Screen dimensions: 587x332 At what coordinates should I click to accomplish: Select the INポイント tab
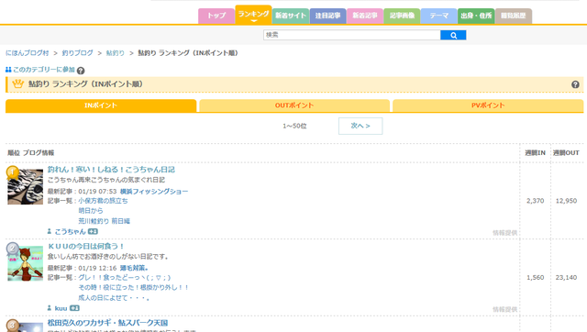(101, 105)
